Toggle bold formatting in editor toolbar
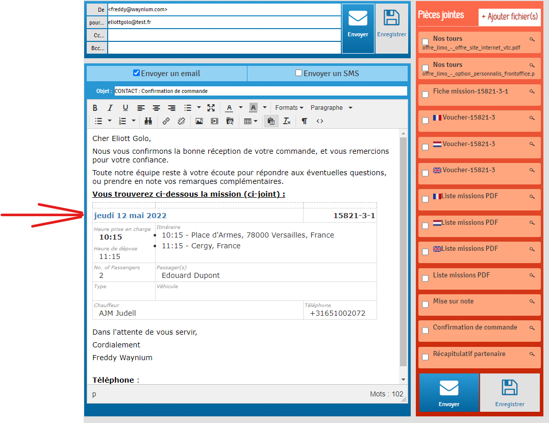The image size is (549, 423). (95, 108)
